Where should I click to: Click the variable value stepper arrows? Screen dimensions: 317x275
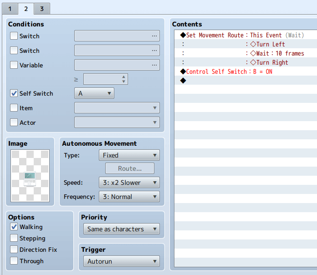[x=124, y=79]
